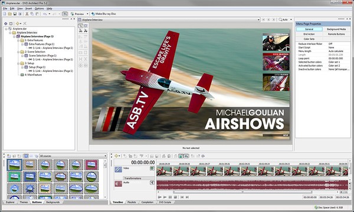The width and height of the screenshot is (354, 212).
Task: Click Go to Start transport icon
Action: (182, 197)
